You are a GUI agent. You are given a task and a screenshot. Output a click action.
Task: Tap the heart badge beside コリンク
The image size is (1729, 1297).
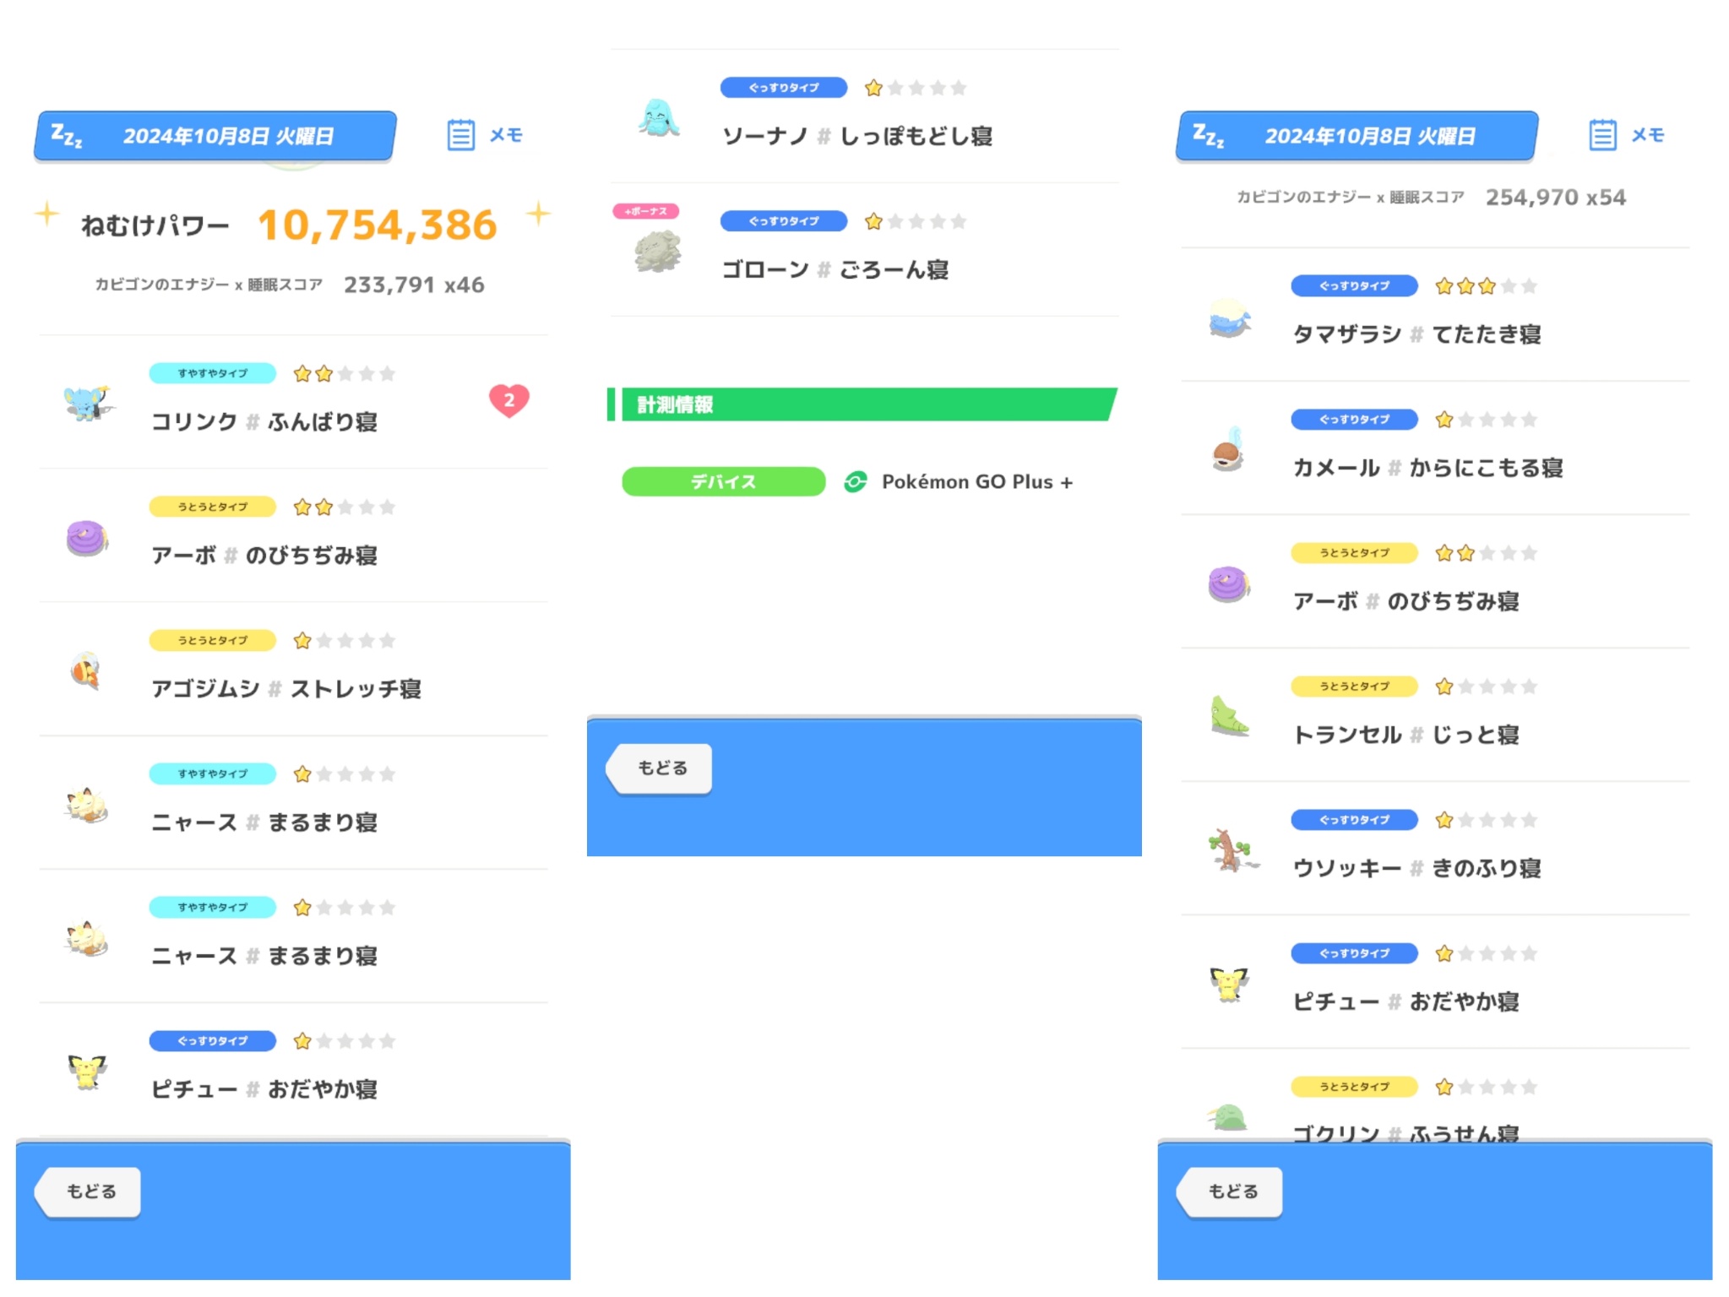click(508, 400)
